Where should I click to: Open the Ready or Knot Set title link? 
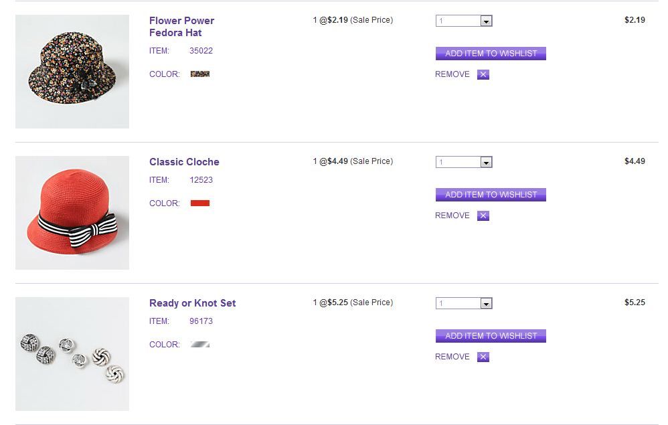pos(192,303)
